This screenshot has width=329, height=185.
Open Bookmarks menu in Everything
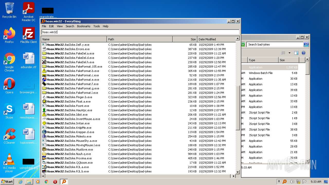click(x=84, y=26)
